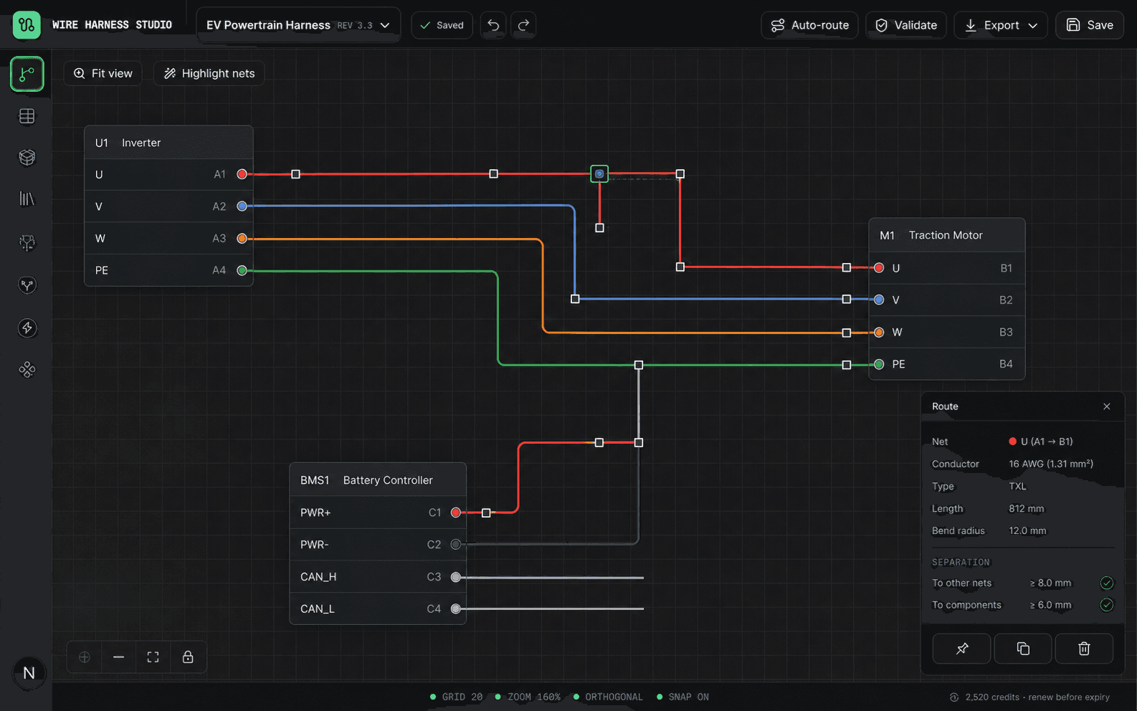Select the CAN_H C3 pin row

[378, 577]
